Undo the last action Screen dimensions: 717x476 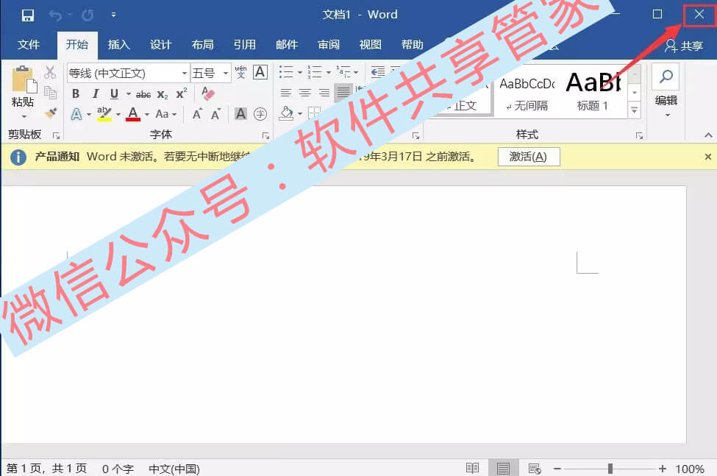coord(55,15)
